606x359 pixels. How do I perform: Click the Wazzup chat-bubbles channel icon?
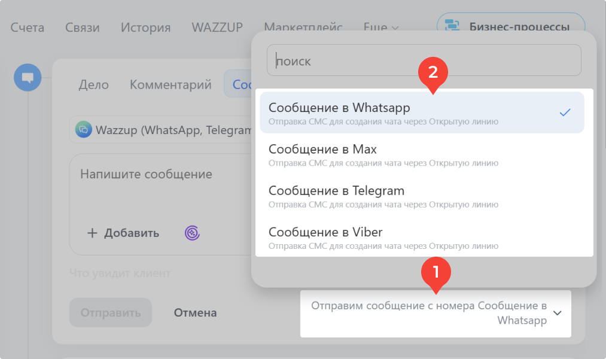coord(84,129)
